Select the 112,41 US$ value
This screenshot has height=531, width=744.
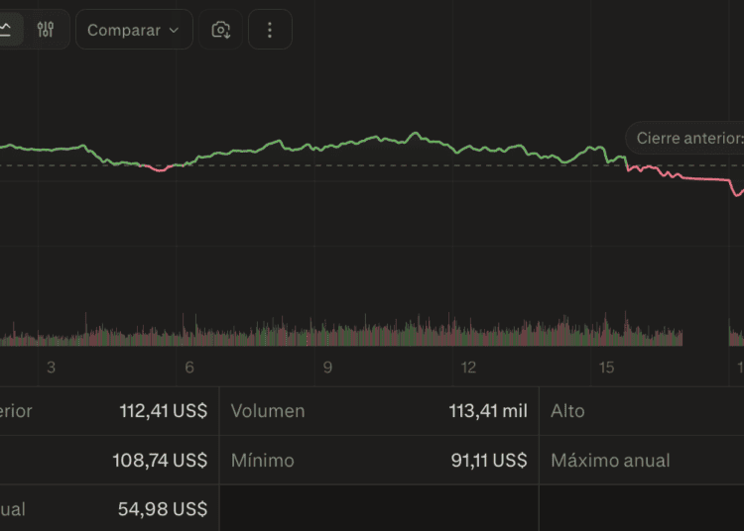point(164,411)
